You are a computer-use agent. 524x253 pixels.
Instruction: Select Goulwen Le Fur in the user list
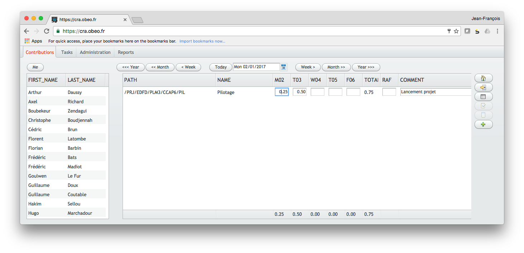coord(66,176)
